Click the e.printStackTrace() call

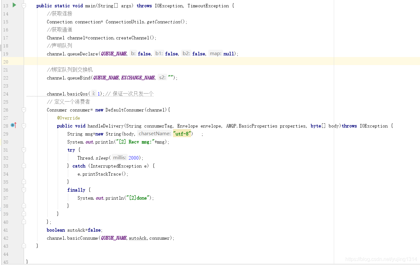103,174
